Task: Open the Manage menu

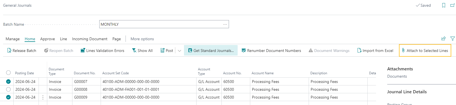Action: [13, 39]
